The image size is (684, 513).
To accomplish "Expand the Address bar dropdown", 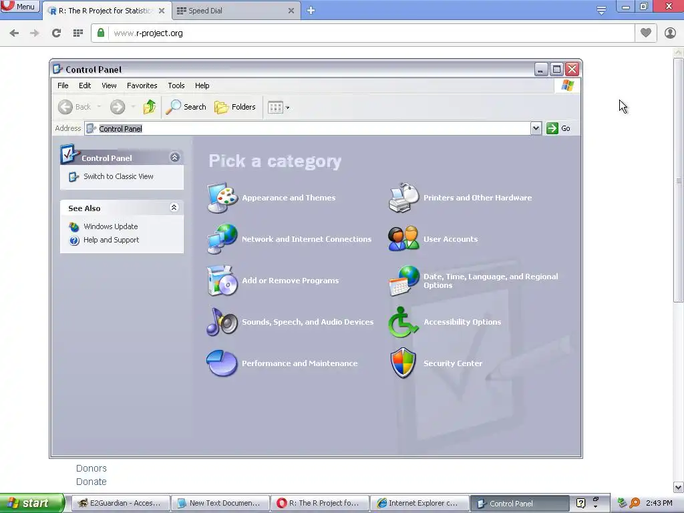I will [536, 128].
